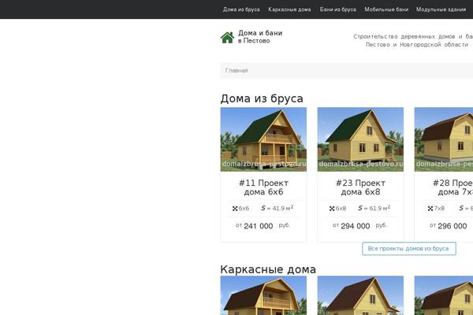View house photo of project #23
The height and width of the screenshot is (315, 473).
[360, 139]
